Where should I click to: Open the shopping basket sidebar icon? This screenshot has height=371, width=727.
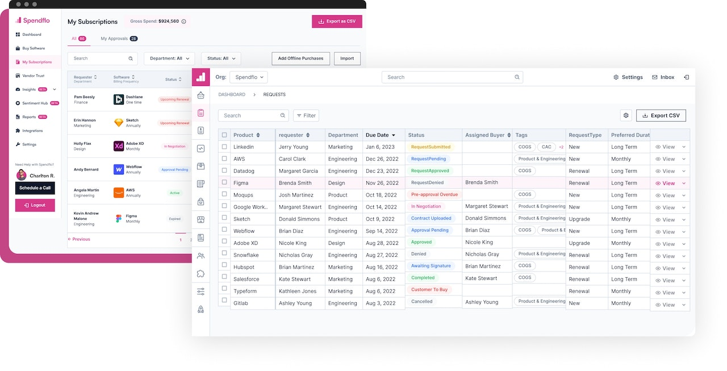tap(200, 95)
